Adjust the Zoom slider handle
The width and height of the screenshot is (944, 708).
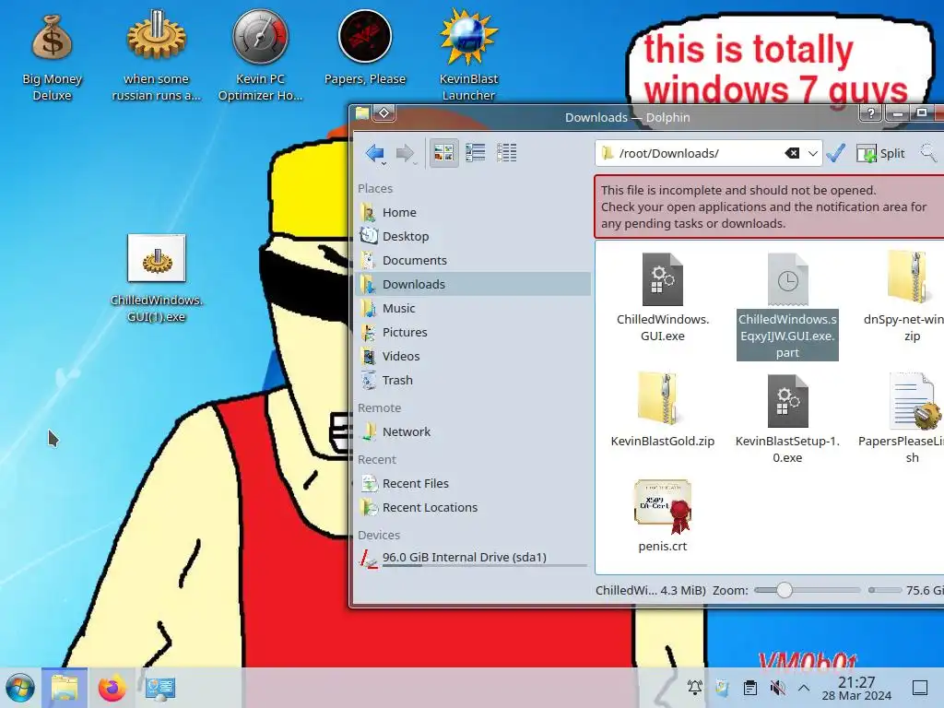tap(784, 590)
